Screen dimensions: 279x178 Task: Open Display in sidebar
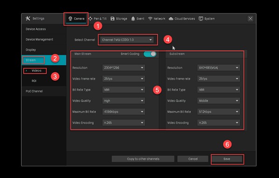[x=44, y=50]
